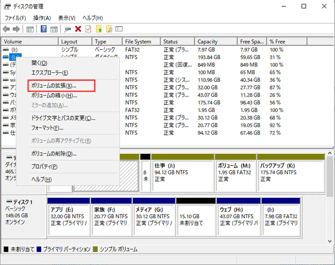Sort by the Volume column header
335x265 pixels.
click(x=30, y=42)
